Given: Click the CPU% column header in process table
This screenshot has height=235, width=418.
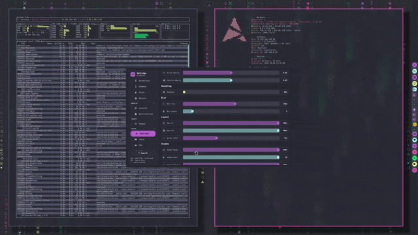Looking at the screenshot, I should 70,44.
